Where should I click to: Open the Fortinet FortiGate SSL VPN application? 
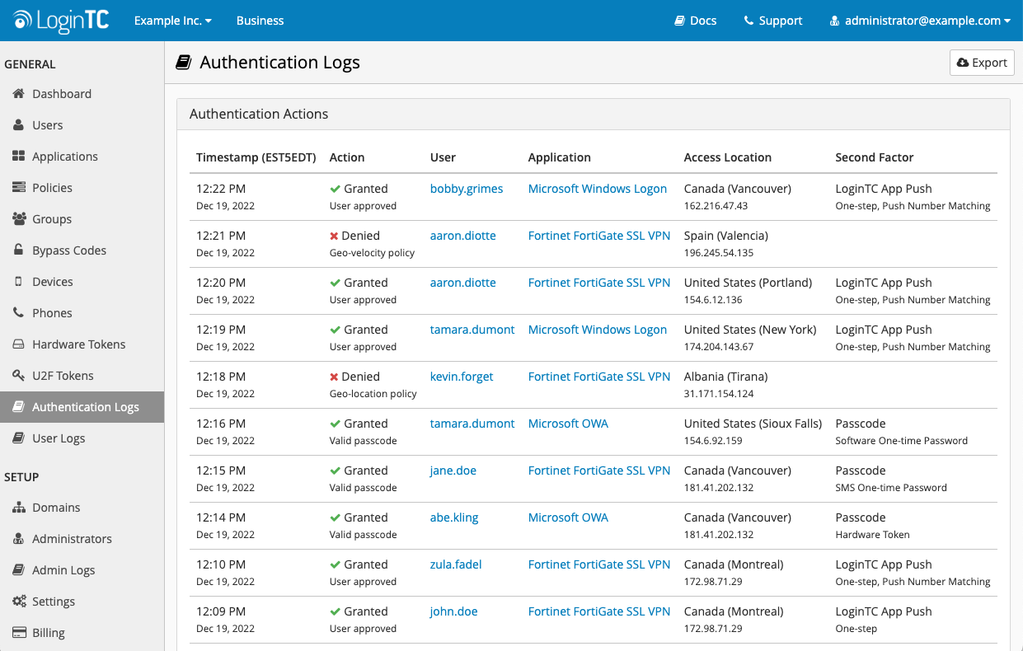(598, 235)
